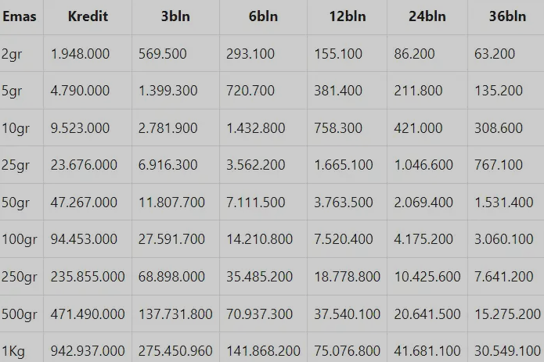Click the 500gr row label
Viewport: 544px width, 362px height.
click(19, 314)
